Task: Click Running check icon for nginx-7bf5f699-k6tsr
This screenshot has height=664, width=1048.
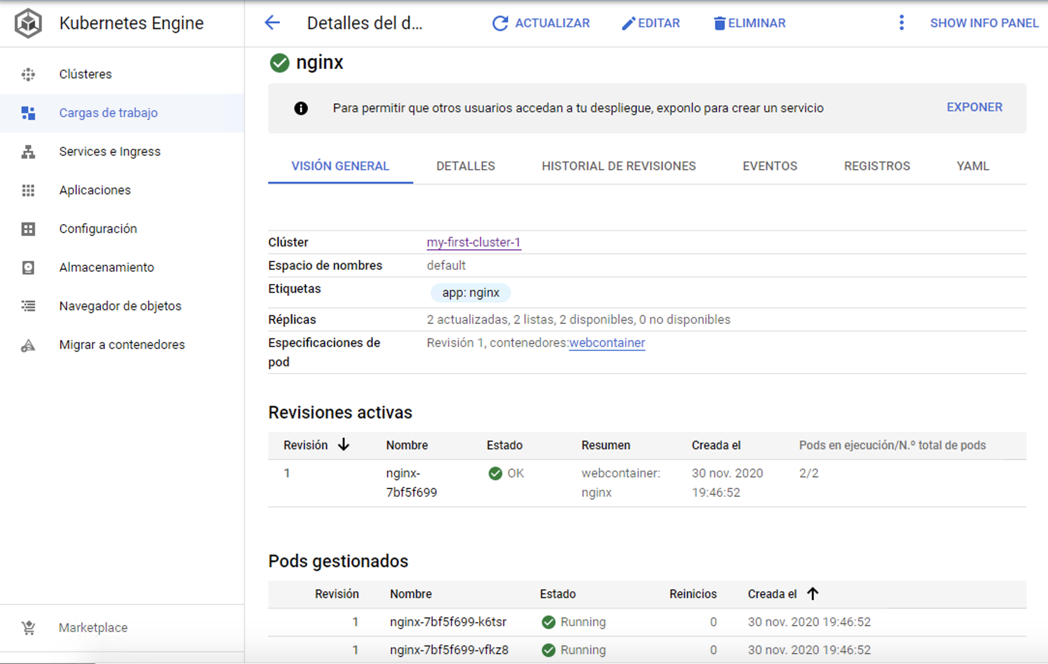Action: (x=549, y=622)
